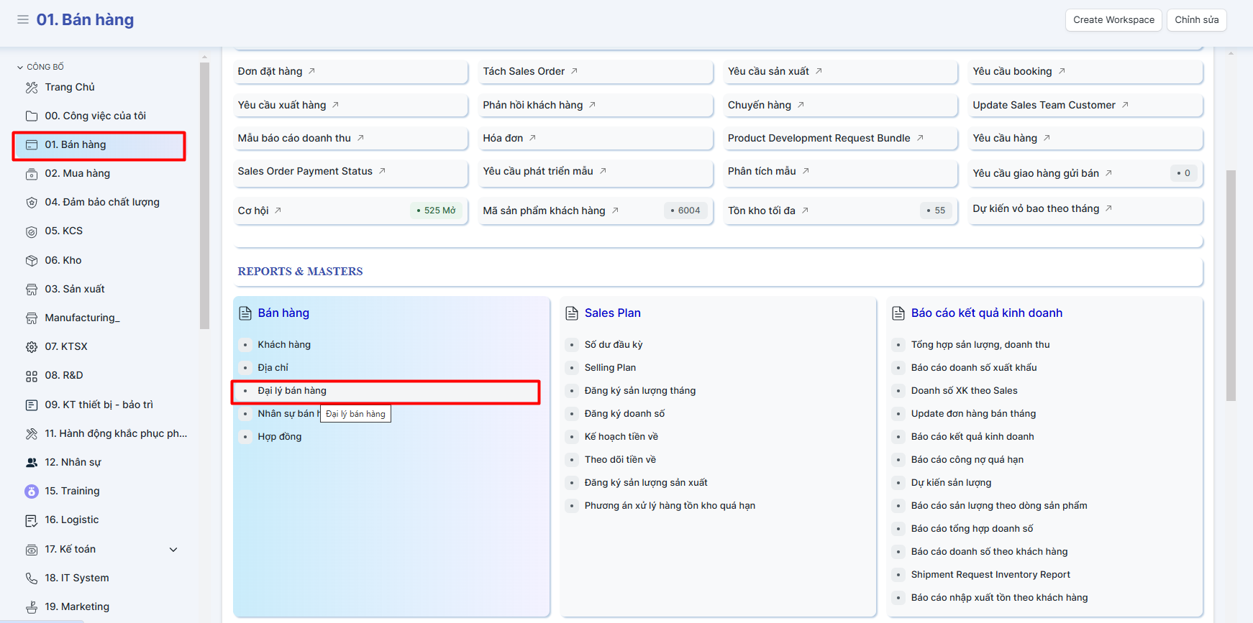
Task: Click the main page vertical scrollbar
Action: point(1231,287)
